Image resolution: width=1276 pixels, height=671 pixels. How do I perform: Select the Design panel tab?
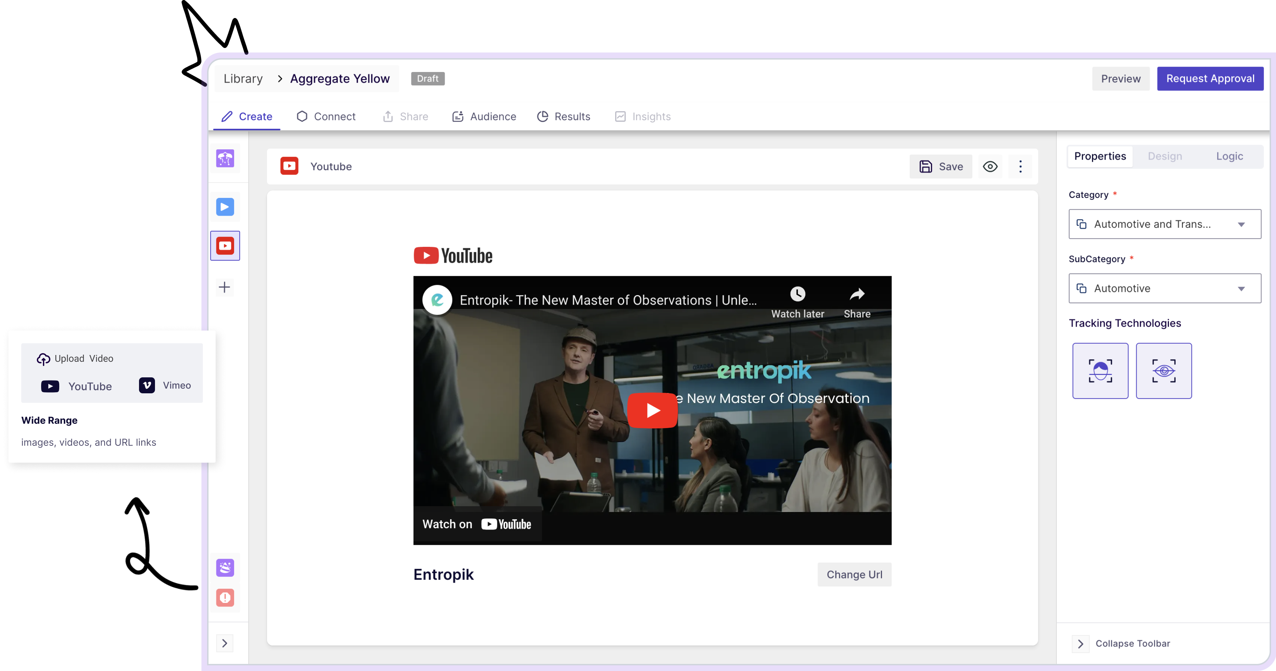tap(1165, 156)
